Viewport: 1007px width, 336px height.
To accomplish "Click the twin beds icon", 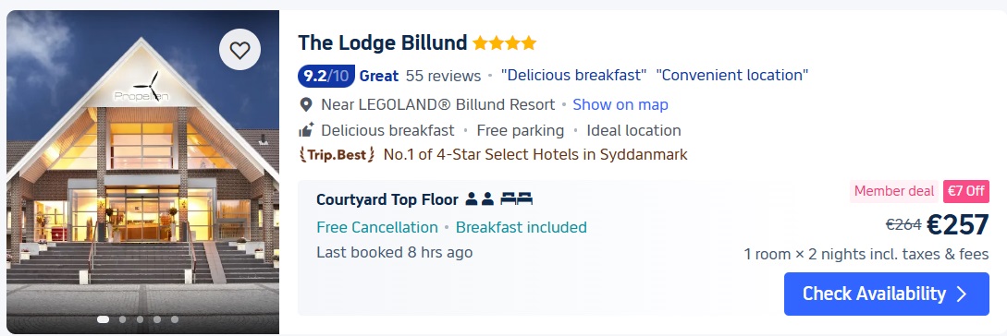I will pyautogui.click(x=517, y=199).
